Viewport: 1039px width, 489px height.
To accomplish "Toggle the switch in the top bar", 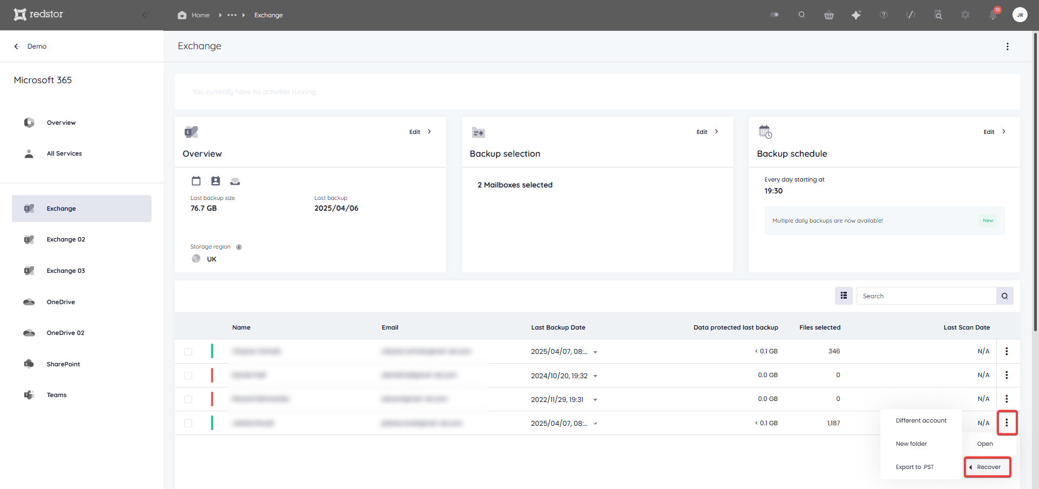I will pos(774,15).
